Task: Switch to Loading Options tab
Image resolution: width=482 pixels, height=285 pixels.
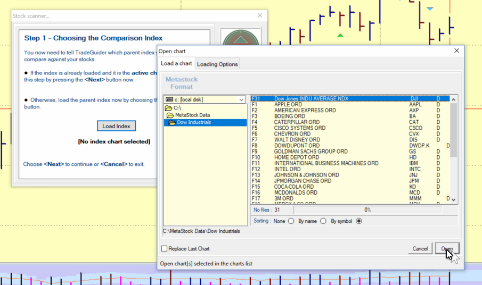Action: pos(217,64)
